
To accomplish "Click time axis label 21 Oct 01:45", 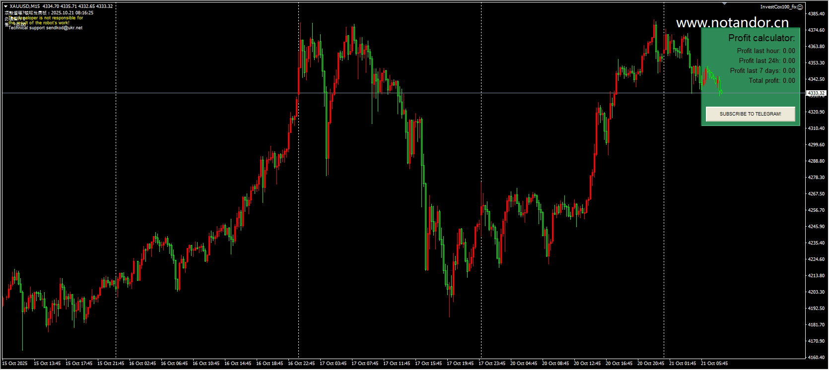I will pyautogui.click(x=683, y=364).
